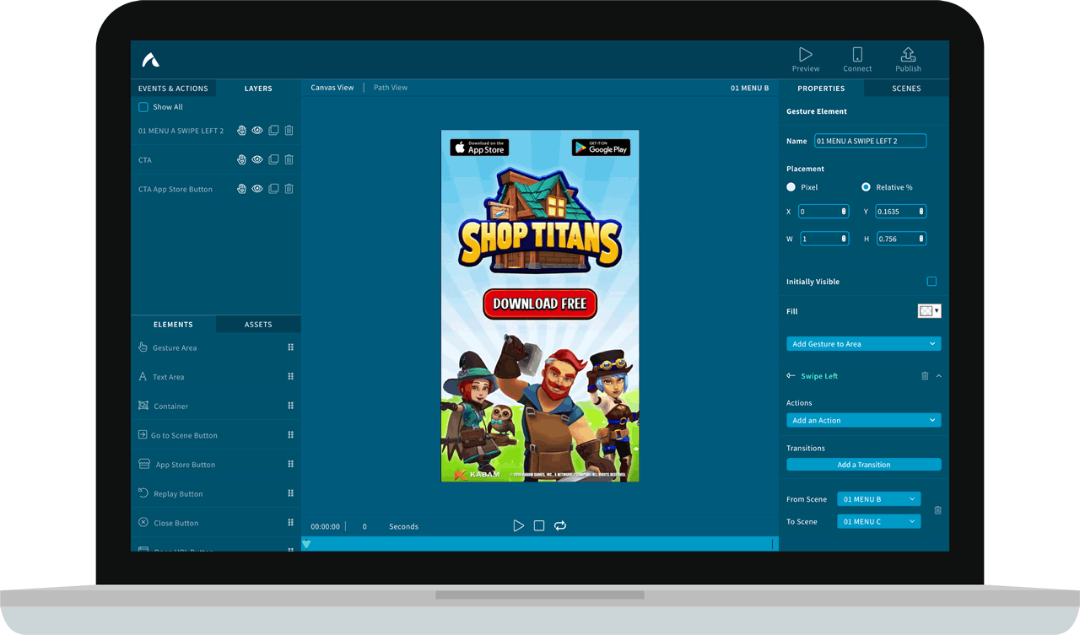The image size is (1080, 635).
Task: Click the Y value stepper
Action: 921,212
